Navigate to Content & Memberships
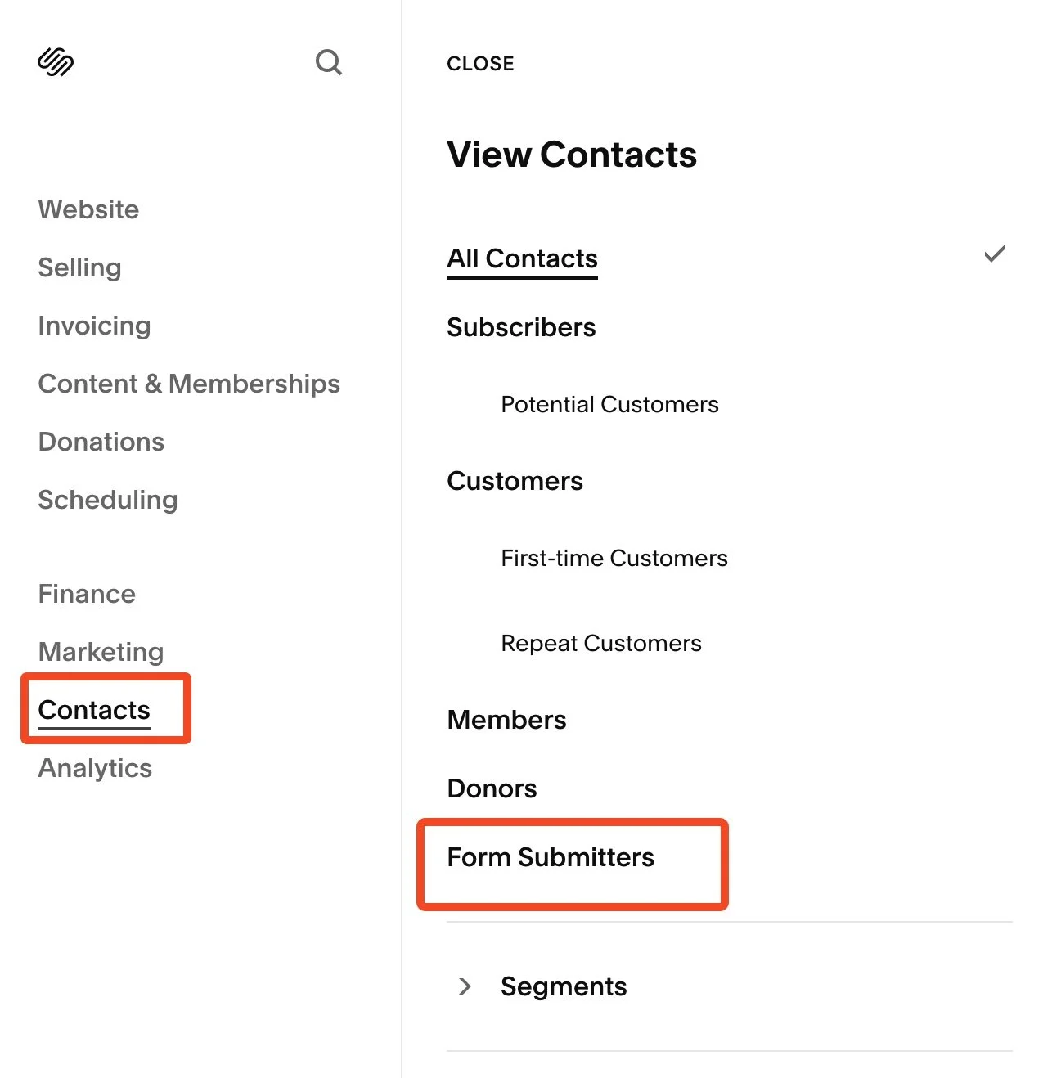The width and height of the screenshot is (1052, 1078). [x=189, y=384]
